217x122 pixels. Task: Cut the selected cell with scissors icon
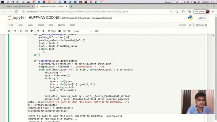[x=21, y=31]
